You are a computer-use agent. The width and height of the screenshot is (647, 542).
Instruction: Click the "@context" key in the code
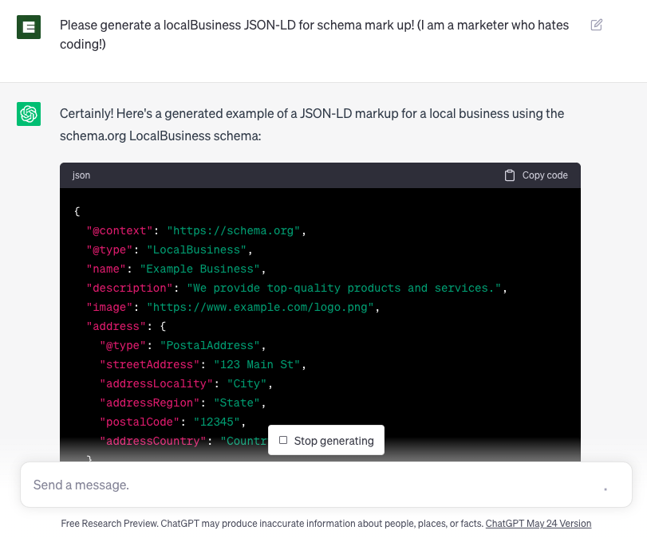tap(120, 231)
